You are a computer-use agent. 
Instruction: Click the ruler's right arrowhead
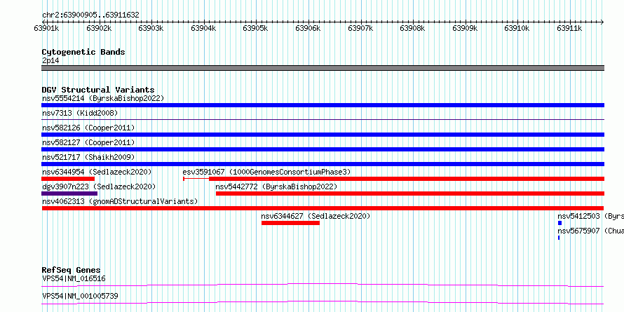click(x=602, y=22)
